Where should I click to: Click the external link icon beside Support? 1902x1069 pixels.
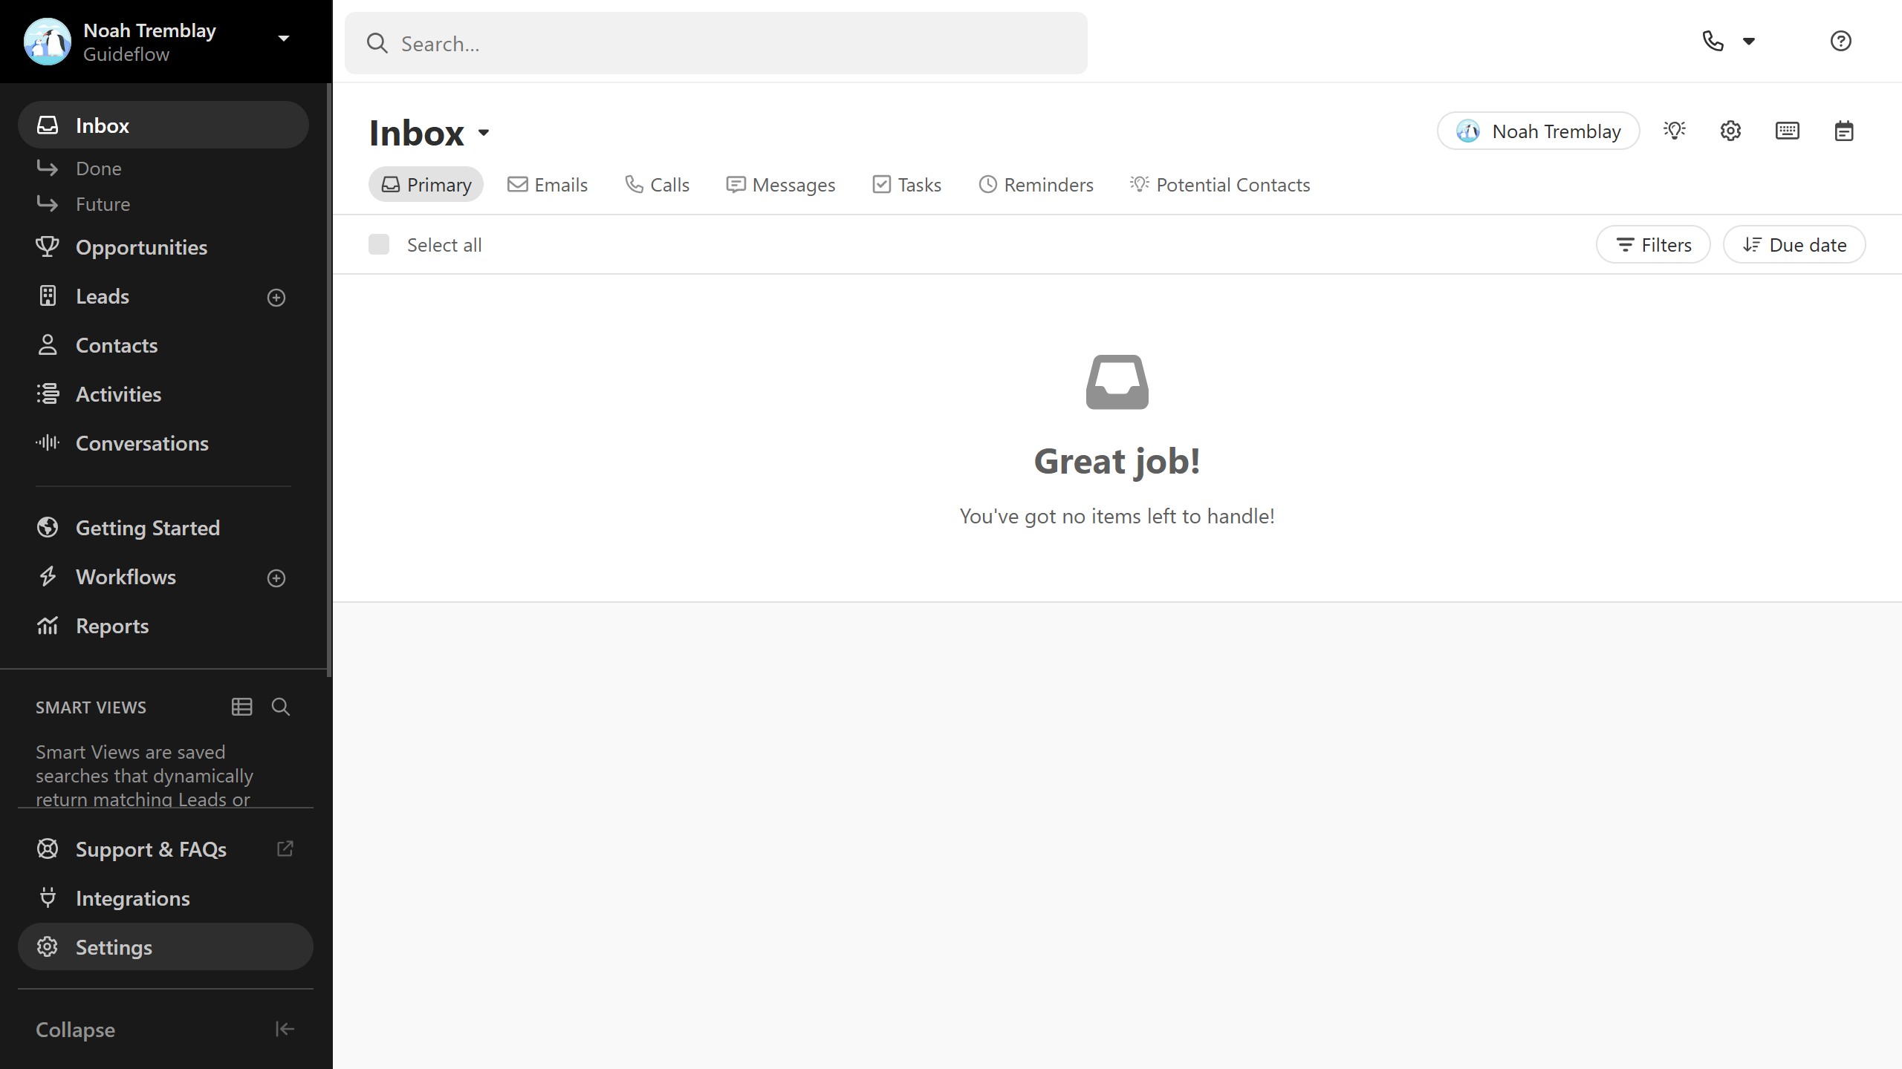coord(285,849)
